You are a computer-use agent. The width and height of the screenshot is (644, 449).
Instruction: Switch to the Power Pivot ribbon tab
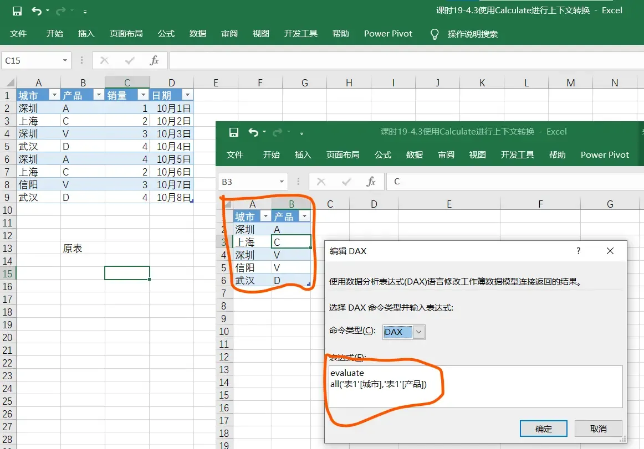388,34
